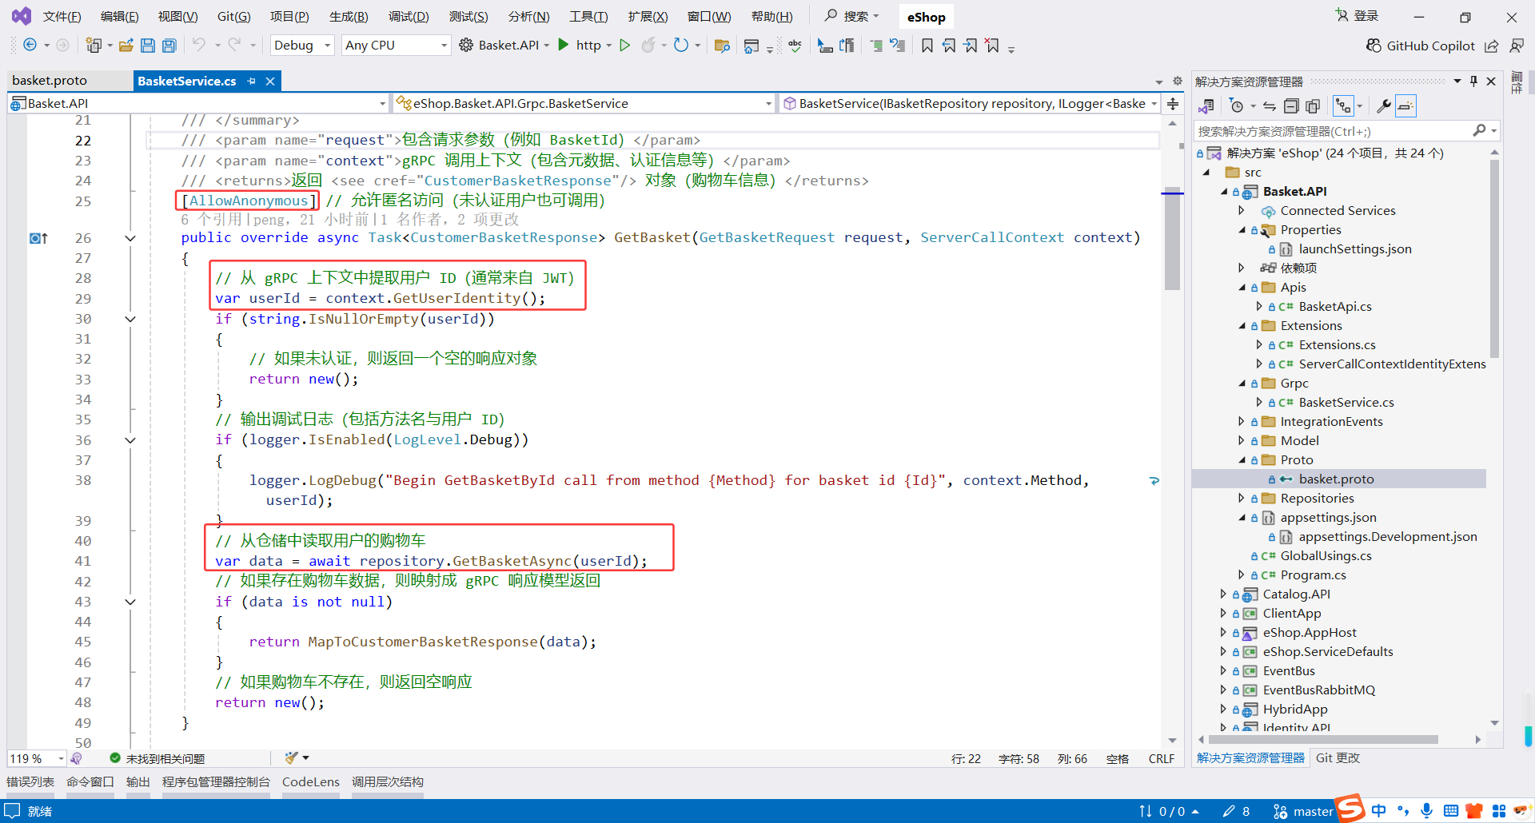
Task: Undo the last edit
Action: click(200, 46)
